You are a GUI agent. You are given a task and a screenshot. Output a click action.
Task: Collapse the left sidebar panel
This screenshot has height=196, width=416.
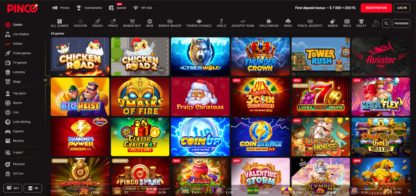pyautogui.click(x=45, y=80)
